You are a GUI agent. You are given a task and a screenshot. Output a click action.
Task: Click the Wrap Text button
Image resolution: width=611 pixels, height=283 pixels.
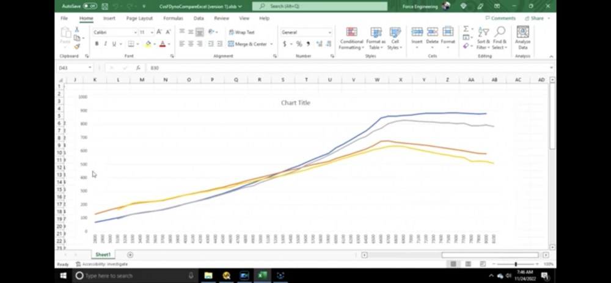click(242, 32)
